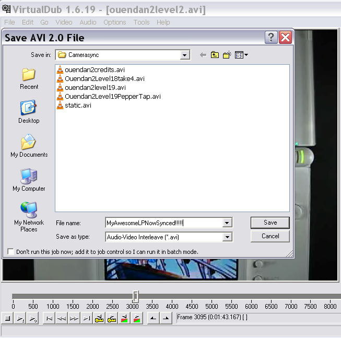Go up one folder level

[x=215, y=55]
